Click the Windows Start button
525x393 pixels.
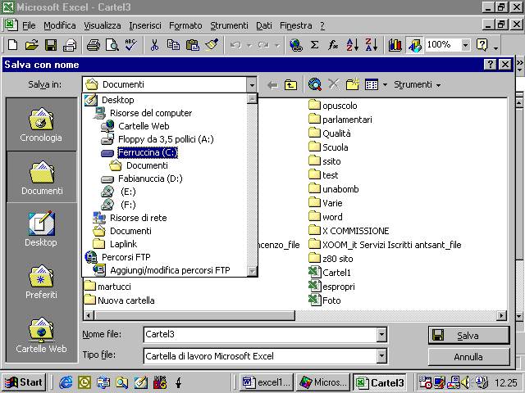coord(24,383)
